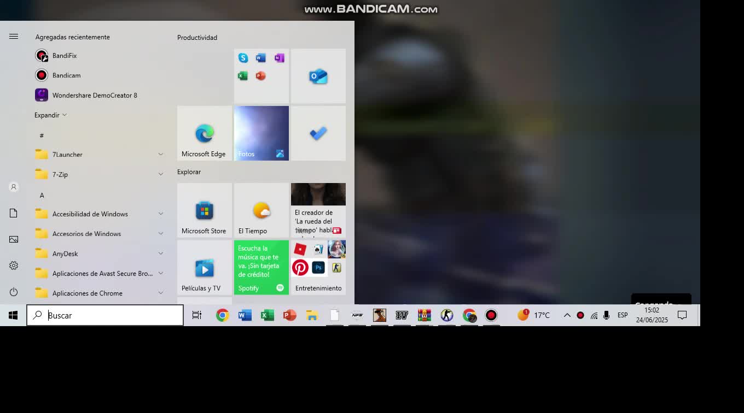Open the clock showing 15:02

tap(652, 315)
